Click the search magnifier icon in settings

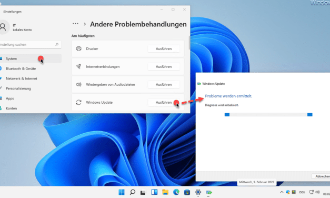(x=57, y=44)
